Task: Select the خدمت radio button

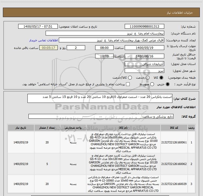Action: coord(148,78)
